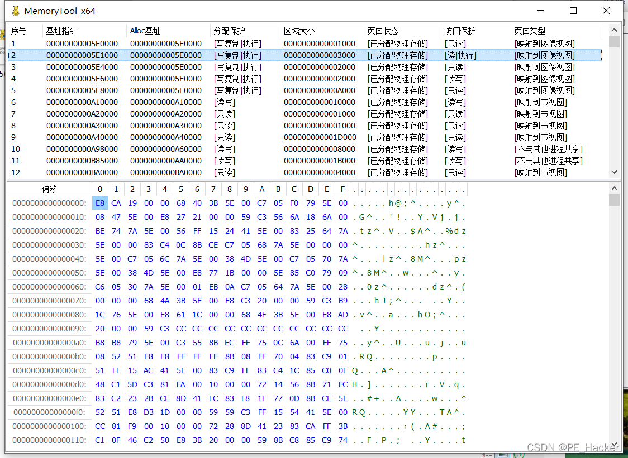Select region row with base pointer 00000000005E8000
This screenshot has height=458, width=628.
tap(305, 90)
